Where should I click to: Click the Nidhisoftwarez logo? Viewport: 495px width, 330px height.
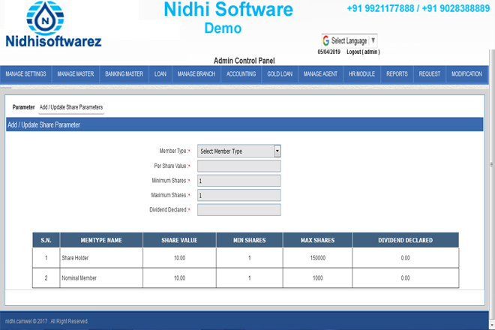pyautogui.click(x=52, y=26)
